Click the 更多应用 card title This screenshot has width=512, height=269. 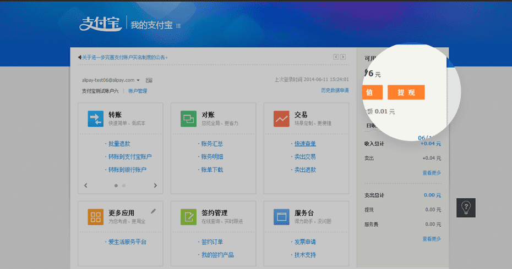click(x=122, y=213)
